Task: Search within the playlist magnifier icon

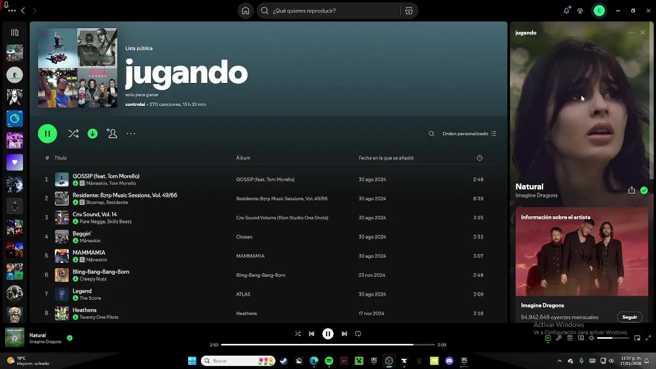Action: pos(432,134)
